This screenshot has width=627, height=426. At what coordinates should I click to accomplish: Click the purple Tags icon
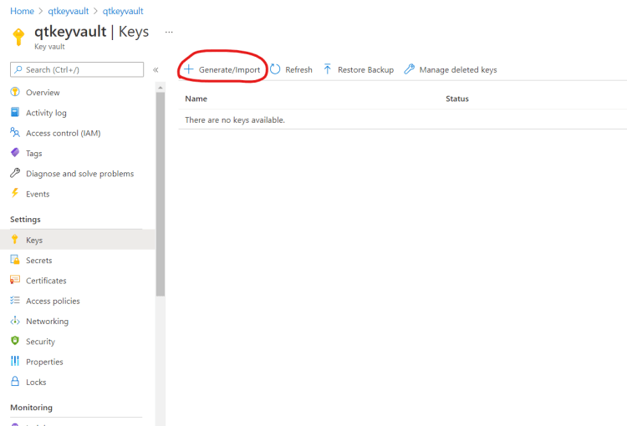(x=15, y=153)
